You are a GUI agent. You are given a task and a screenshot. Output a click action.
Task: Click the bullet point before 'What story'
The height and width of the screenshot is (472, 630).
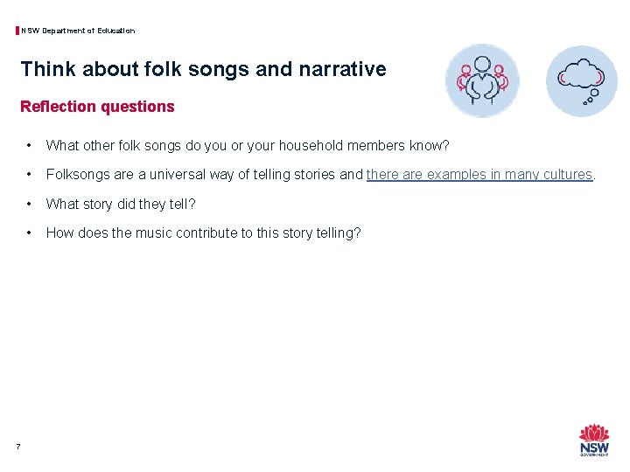[29, 204]
